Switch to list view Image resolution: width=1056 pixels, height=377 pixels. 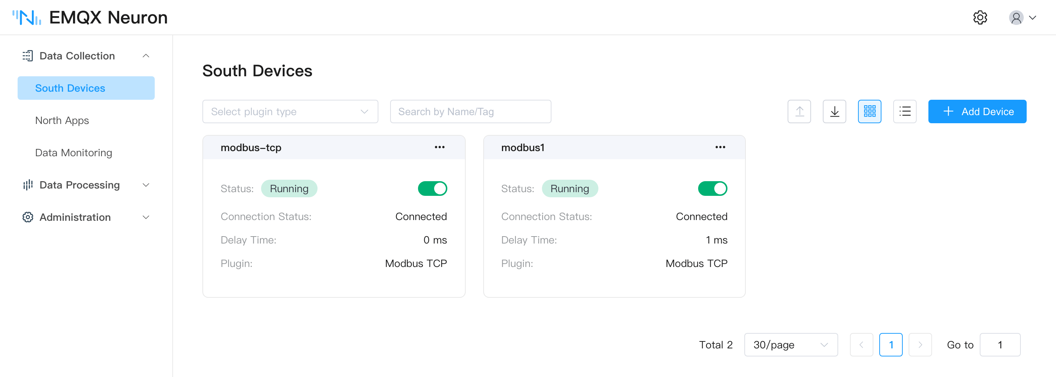(905, 111)
